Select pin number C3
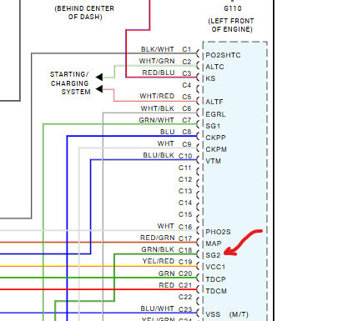 coord(187,73)
